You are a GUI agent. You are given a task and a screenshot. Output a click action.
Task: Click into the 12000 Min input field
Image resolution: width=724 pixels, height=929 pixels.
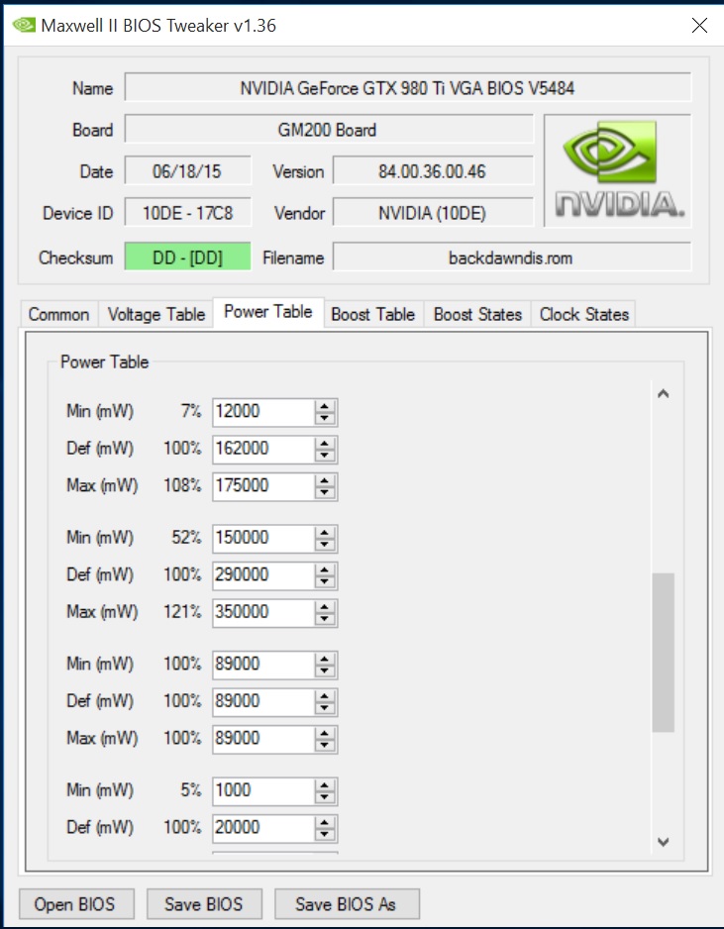(x=263, y=412)
